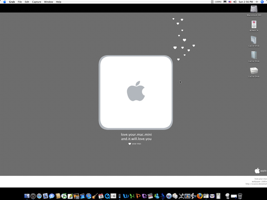Select the Macintosh HD desktop icon
Image resolution: width=267 pixels, height=200 pixels.
coord(254,9)
